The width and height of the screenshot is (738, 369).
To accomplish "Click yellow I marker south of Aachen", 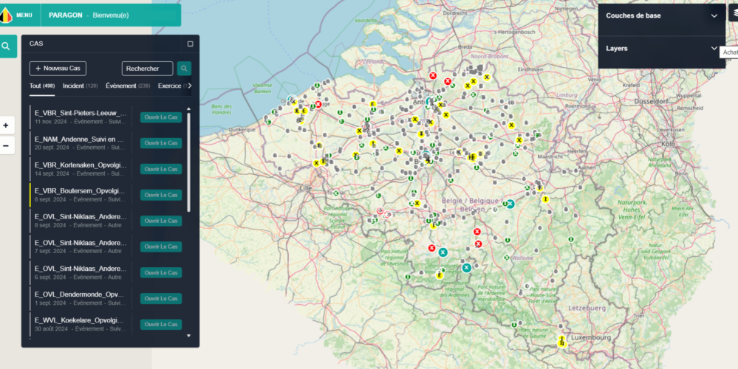I will click(x=545, y=199).
